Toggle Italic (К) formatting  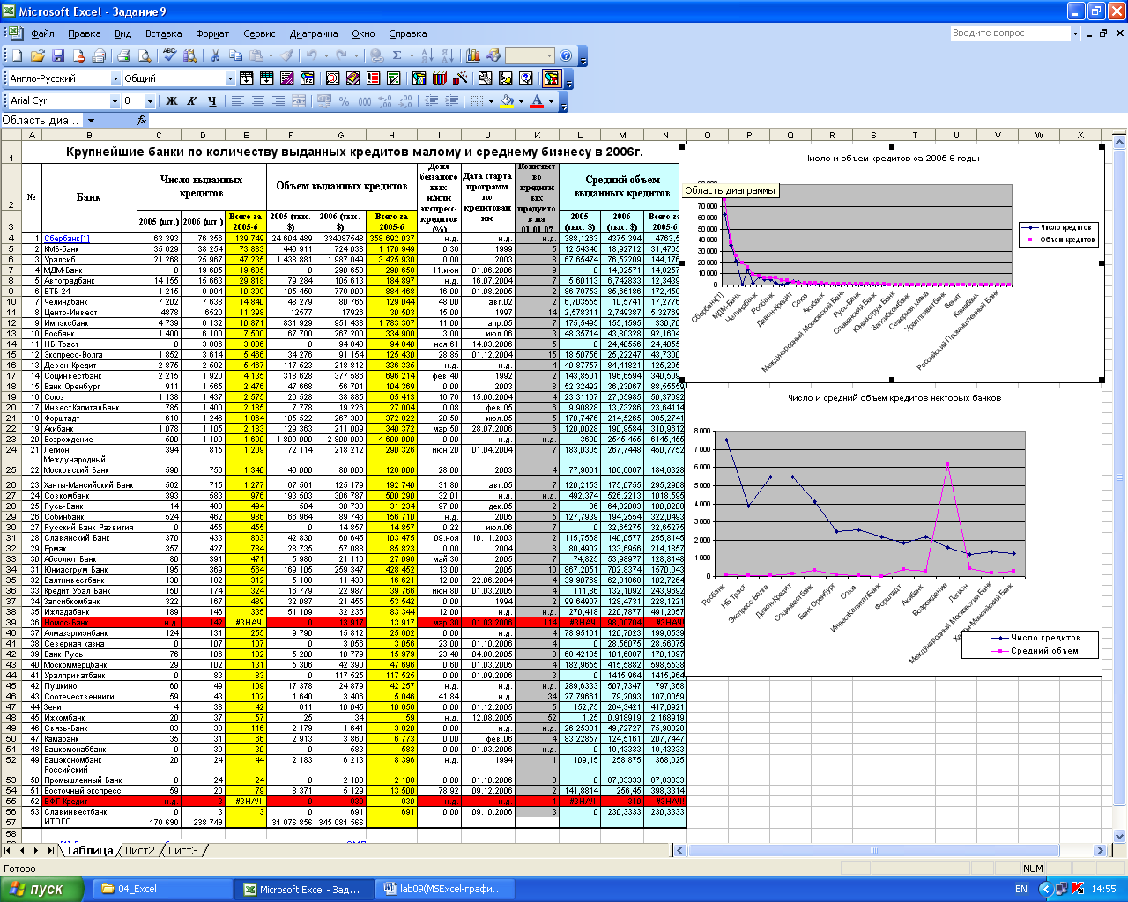coord(192,101)
